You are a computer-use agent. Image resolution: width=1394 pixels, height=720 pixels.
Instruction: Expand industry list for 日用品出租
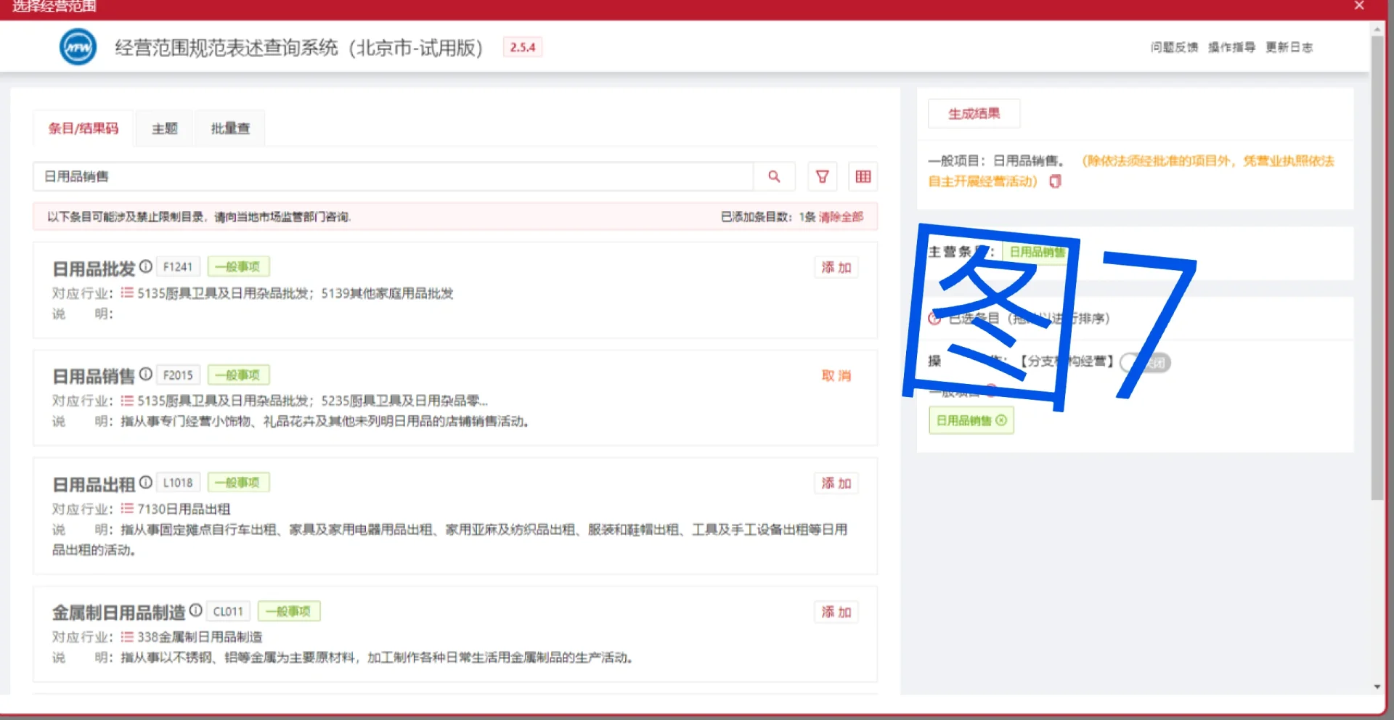127,509
